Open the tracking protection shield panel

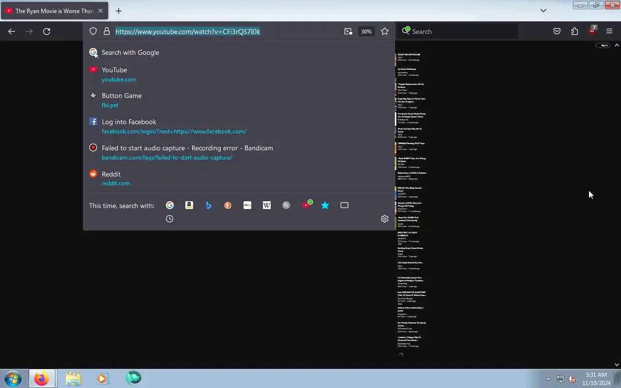pyautogui.click(x=93, y=32)
